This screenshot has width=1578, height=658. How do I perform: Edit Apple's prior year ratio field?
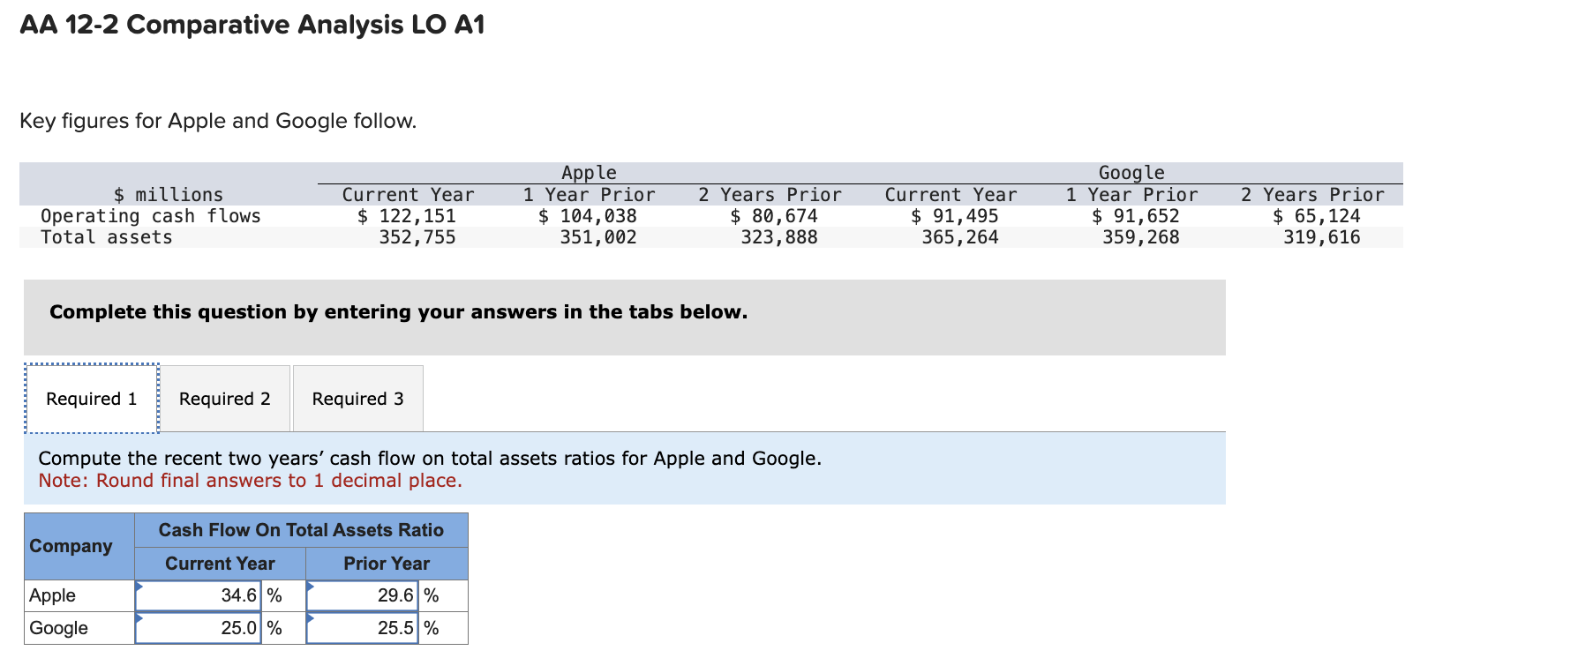tap(363, 595)
